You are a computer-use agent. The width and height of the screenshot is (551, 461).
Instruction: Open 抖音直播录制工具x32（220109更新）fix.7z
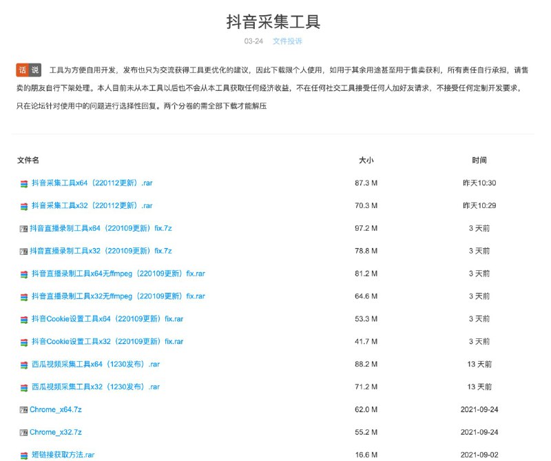[x=101, y=251]
